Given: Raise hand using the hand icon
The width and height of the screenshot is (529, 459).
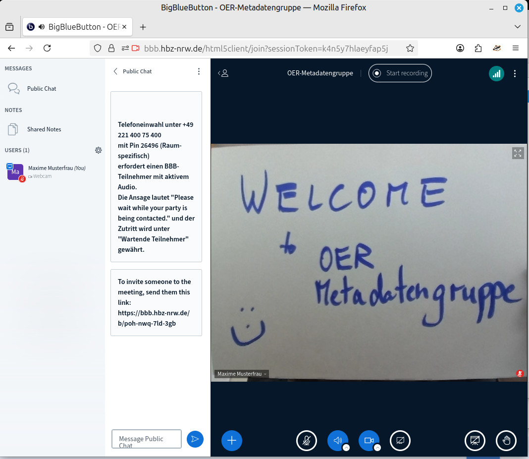Looking at the screenshot, I should (506, 440).
